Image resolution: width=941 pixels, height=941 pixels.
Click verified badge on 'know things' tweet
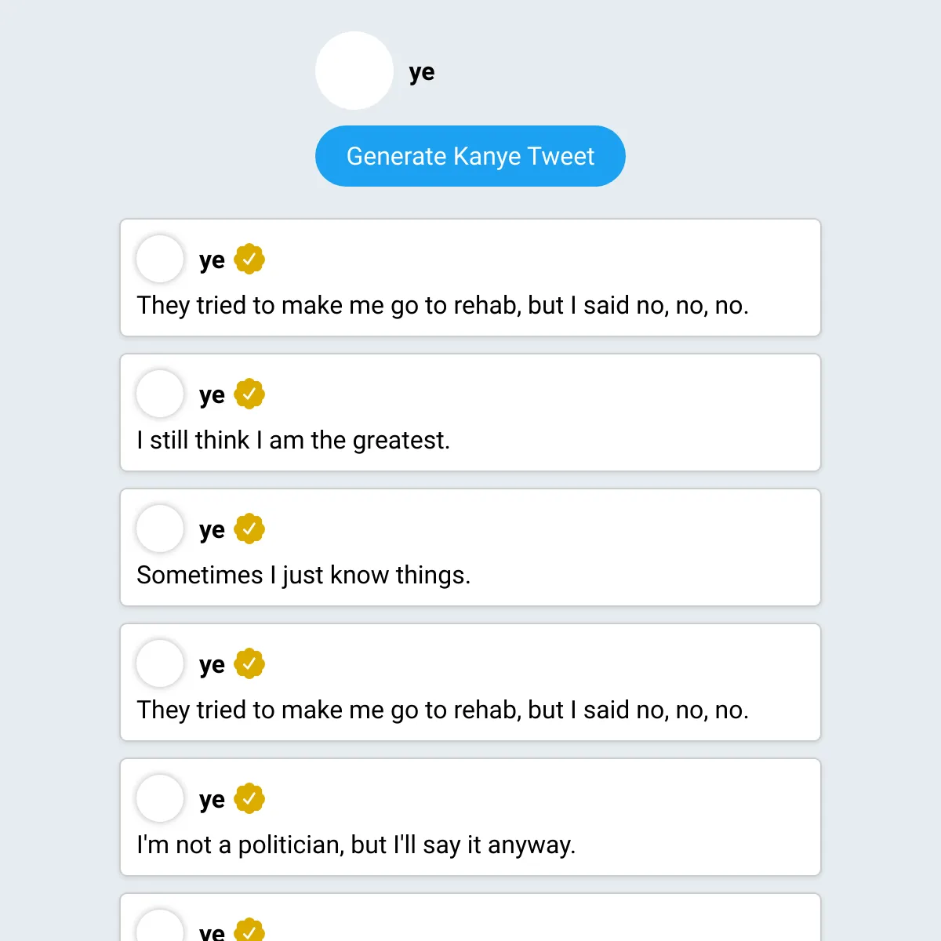(x=249, y=529)
